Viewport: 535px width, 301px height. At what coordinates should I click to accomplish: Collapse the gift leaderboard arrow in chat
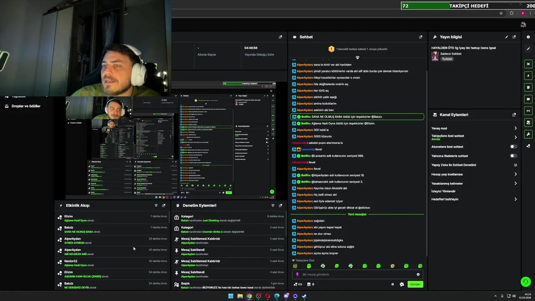(x=357, y=57)
